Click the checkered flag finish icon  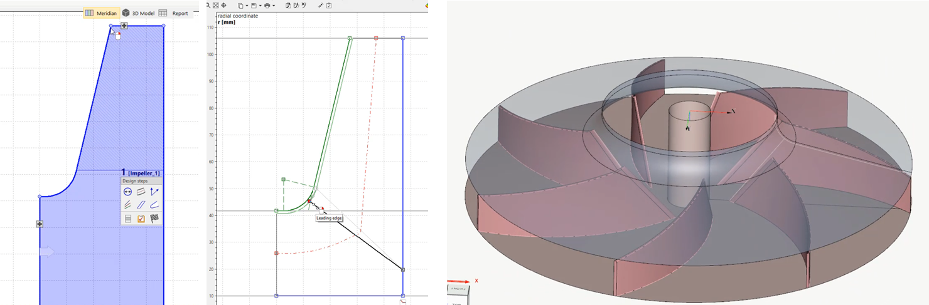click(x=154, y=219)
